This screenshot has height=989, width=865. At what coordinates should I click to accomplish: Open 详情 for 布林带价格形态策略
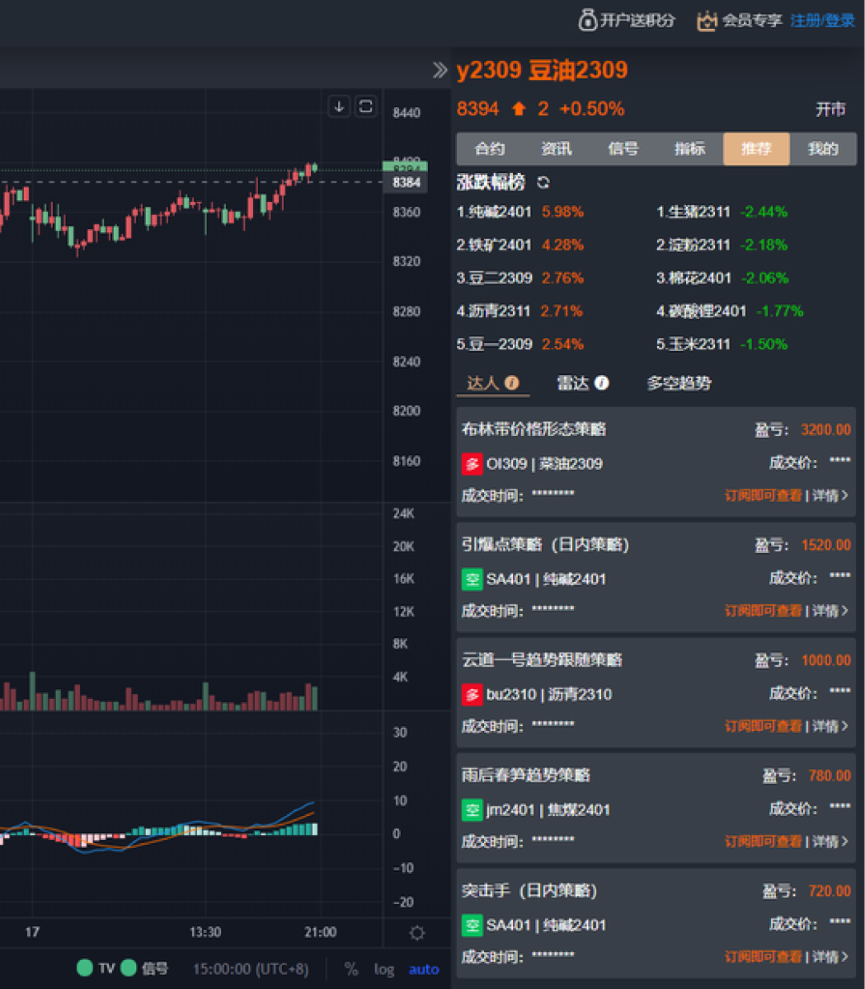(x=830, y=495)
